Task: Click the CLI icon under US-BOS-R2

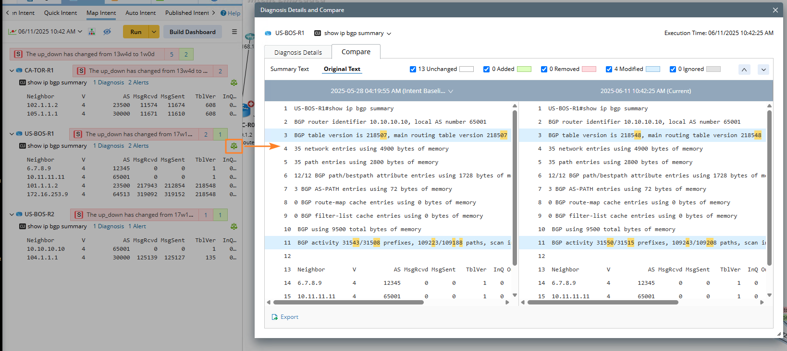Action: (23, 226)
